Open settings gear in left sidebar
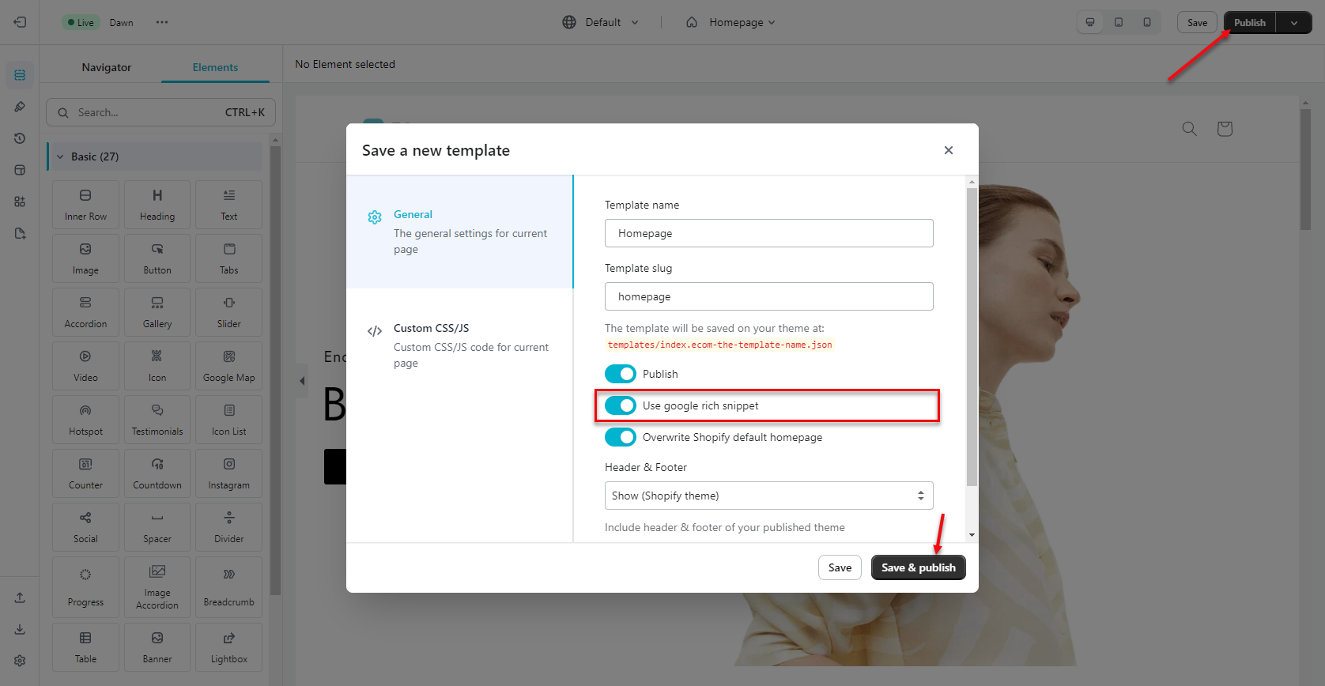1325x686 pixels. (x=20, y=661)
